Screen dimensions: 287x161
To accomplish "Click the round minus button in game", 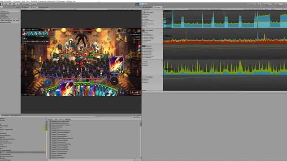I will point(114,81).
